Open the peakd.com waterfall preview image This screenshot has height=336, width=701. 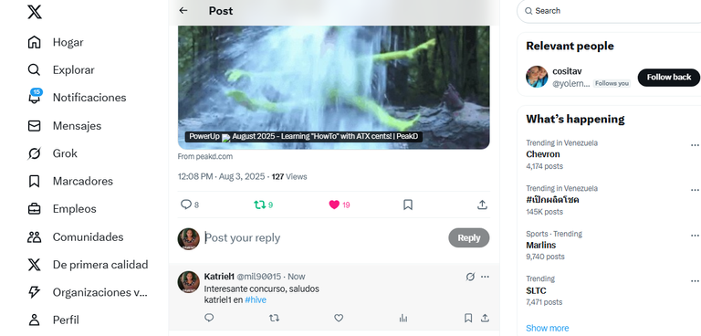(333, 88)
